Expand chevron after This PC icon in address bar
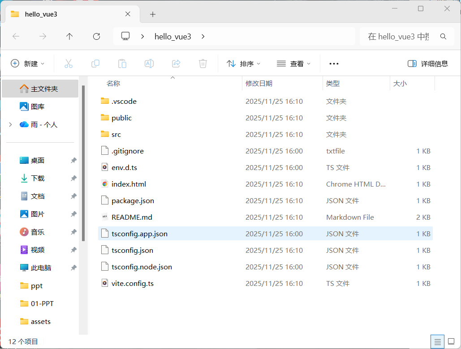Viewport: 461px width, 349px height. [x=142, y=36]
